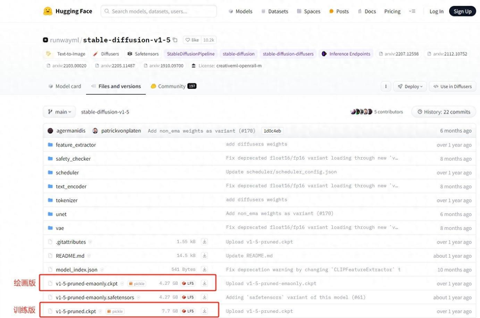
Task: Click the like count 10.2k
Action: [209, 40]
